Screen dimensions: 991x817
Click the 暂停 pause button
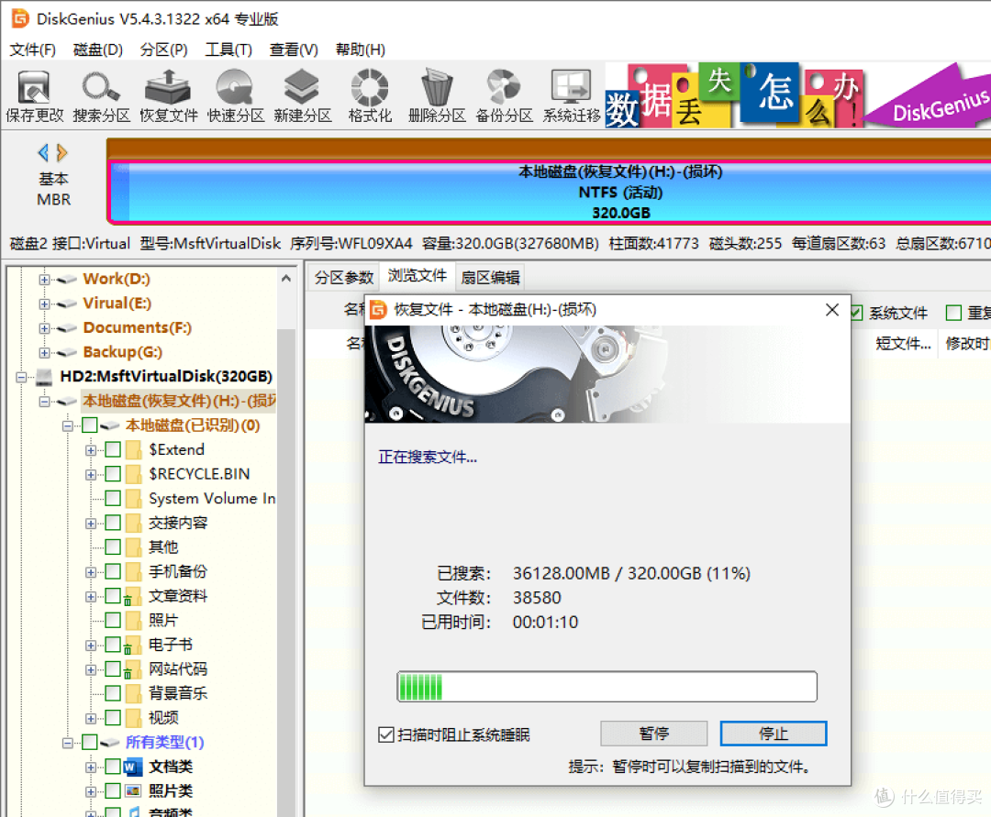(653, 734)
